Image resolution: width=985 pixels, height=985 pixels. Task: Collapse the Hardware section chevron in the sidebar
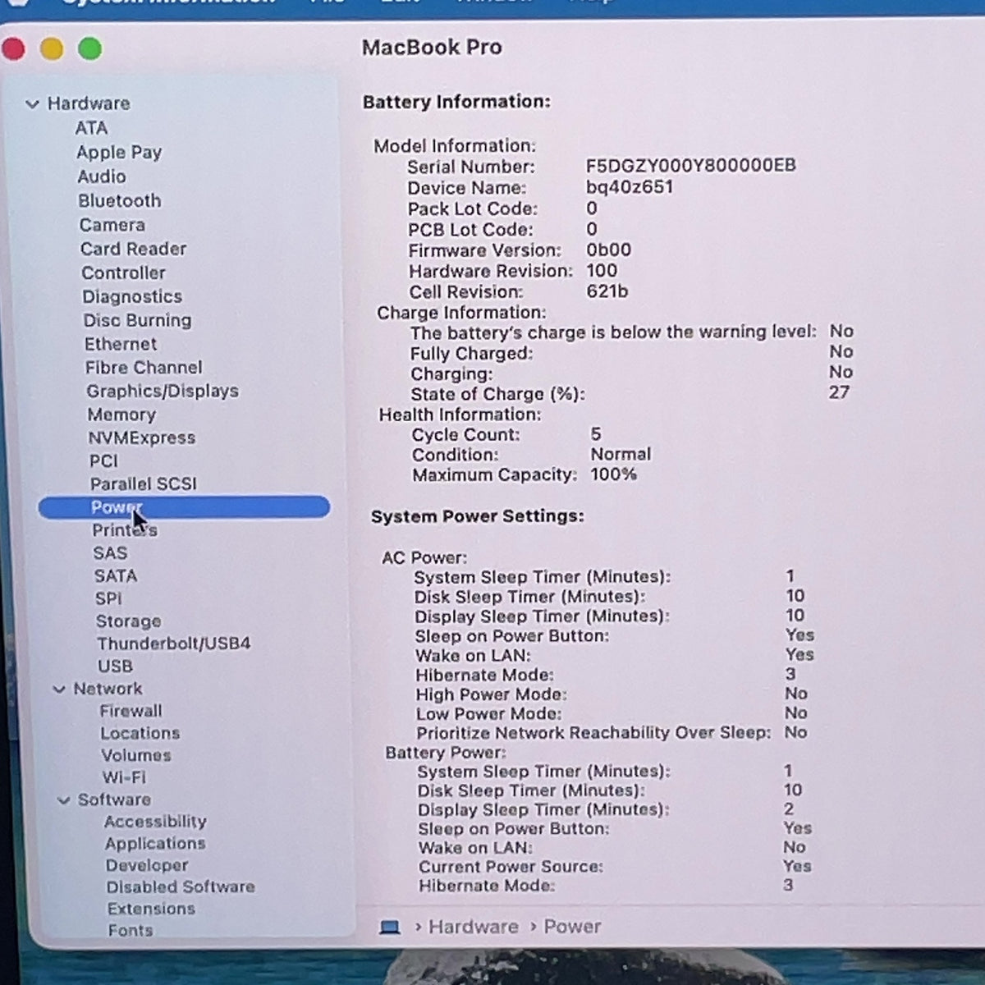point(33,104)
